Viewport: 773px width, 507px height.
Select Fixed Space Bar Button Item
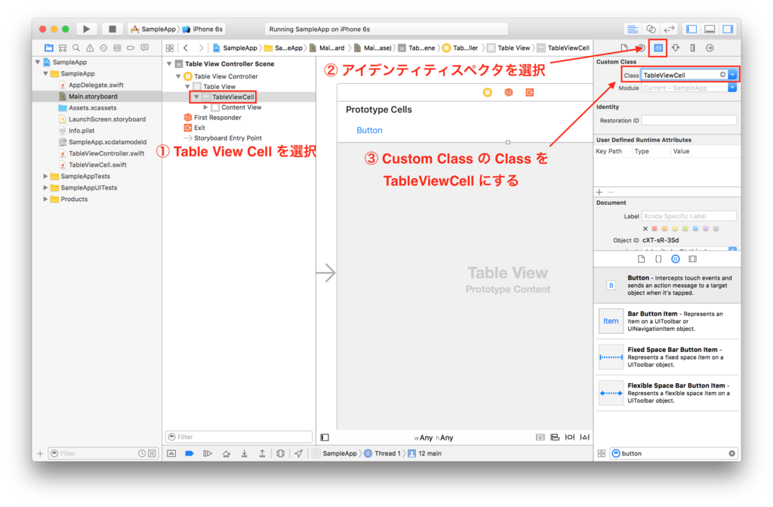pos(667,357)
